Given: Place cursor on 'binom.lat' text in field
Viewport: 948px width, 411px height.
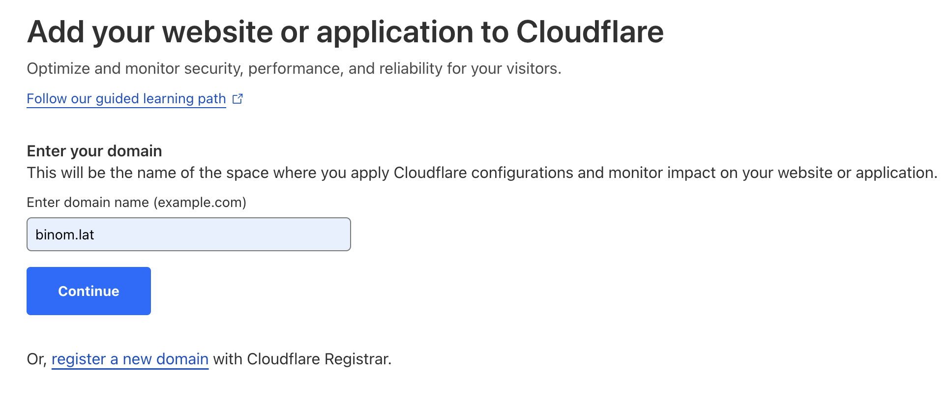Looking at the screenshot, I should coord(65,235).
